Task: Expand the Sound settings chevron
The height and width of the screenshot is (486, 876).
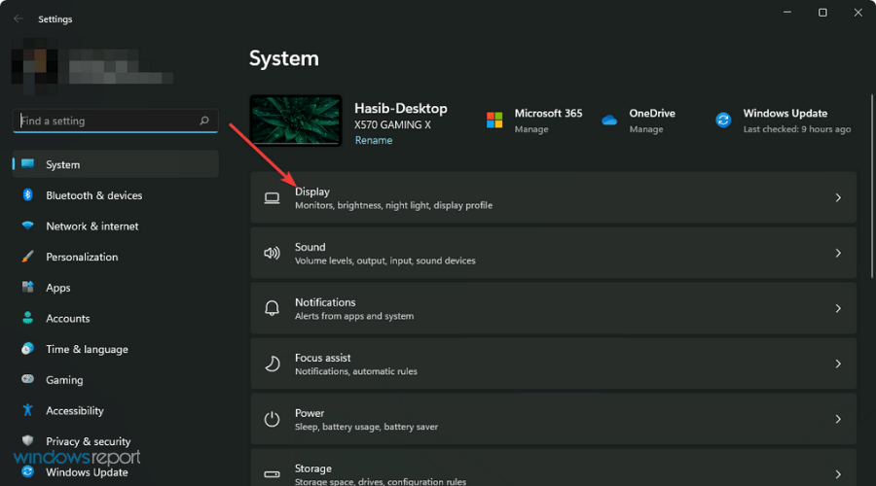Action: click(x=838, y=254)
